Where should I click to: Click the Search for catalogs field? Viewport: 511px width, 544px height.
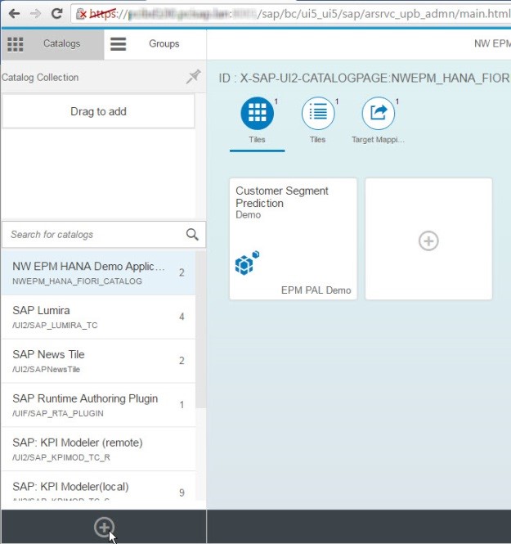tap(94, 235)
